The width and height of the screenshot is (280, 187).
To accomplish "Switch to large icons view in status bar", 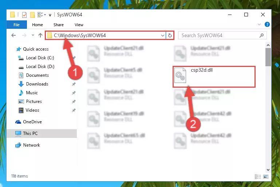I will [x=266, y=177].
